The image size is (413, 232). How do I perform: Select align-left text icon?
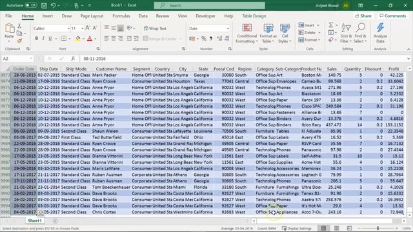(106, 39)
